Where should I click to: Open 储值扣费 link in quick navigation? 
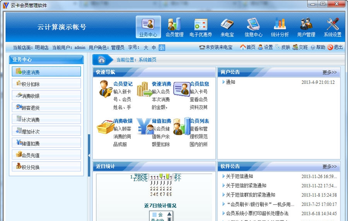coord(162,121)
